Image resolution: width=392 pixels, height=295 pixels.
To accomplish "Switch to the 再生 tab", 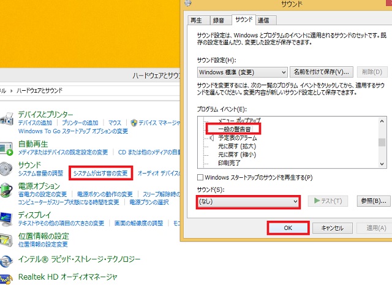I will [197, 20].
